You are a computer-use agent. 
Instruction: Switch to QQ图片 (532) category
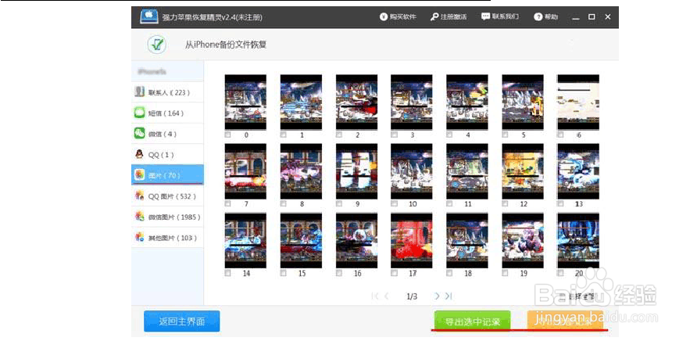[167, 196]
